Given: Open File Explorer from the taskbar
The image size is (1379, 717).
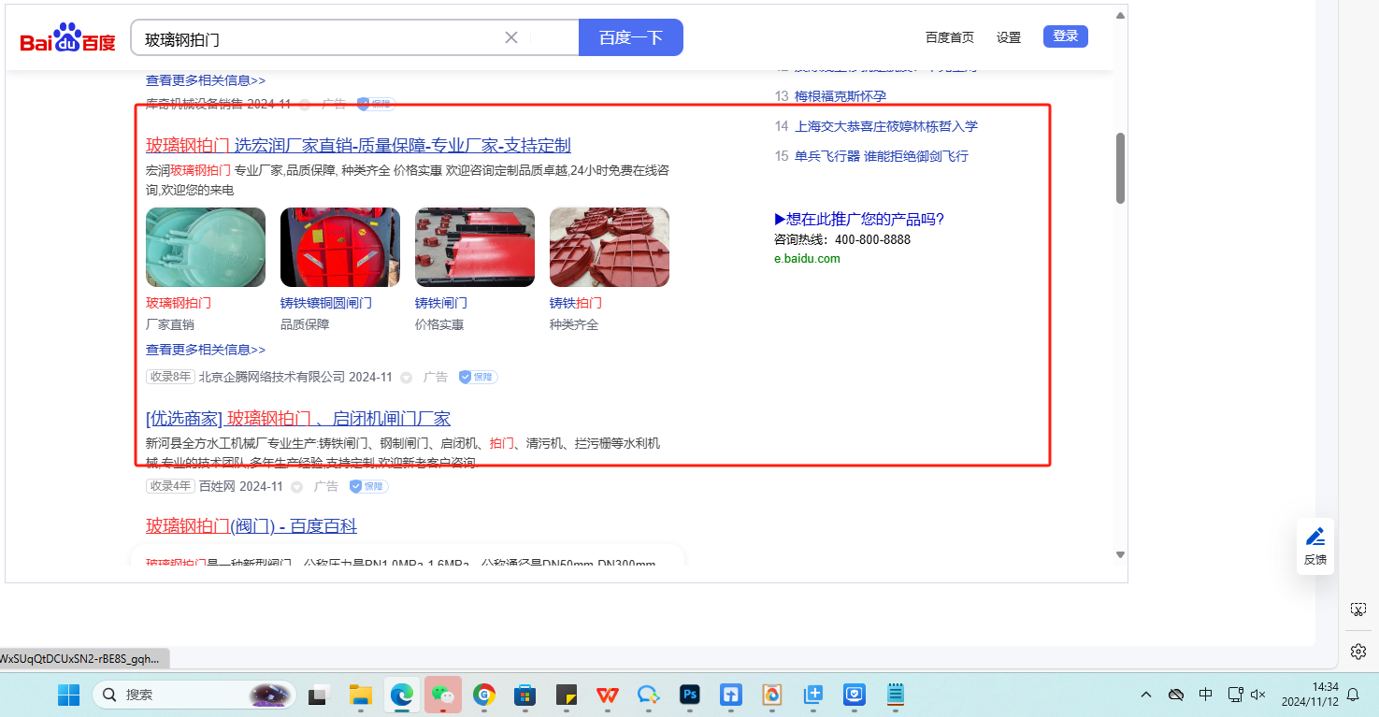Looking at the screenshot, I should 360,695.
